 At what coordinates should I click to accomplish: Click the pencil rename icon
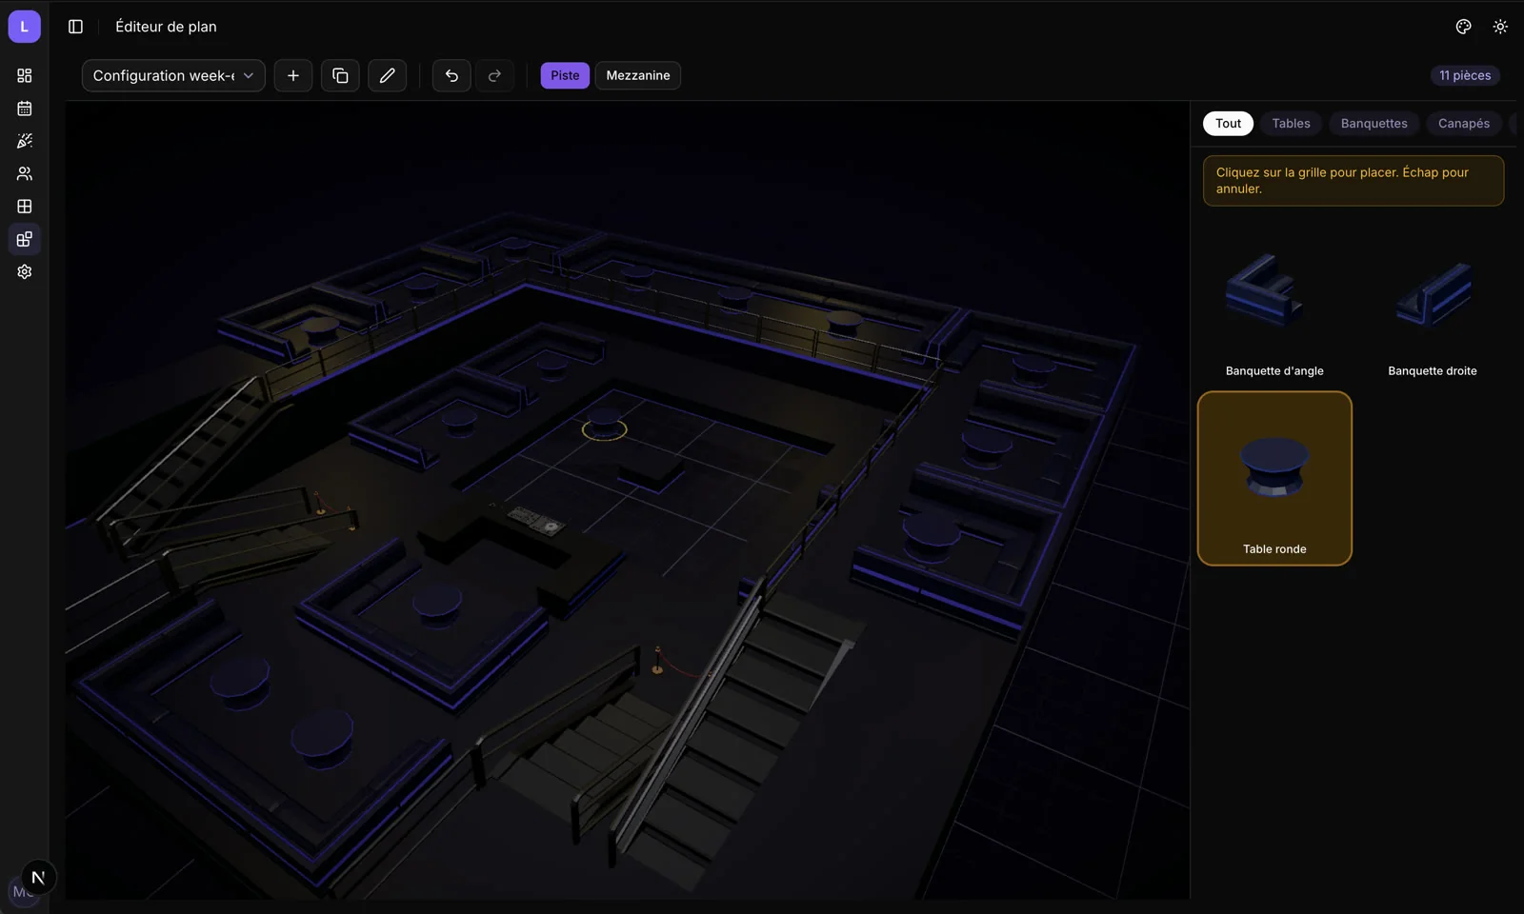[387, 75]
